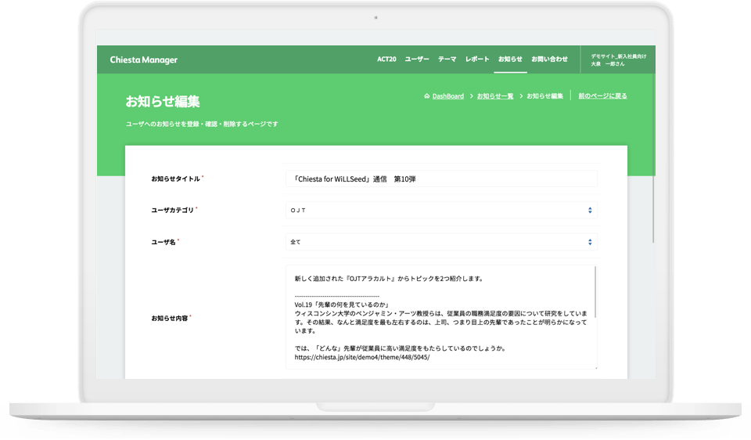Open the テーマ menu item
The height and width of the screenshot is (440, 751).
tap(447, 59)
